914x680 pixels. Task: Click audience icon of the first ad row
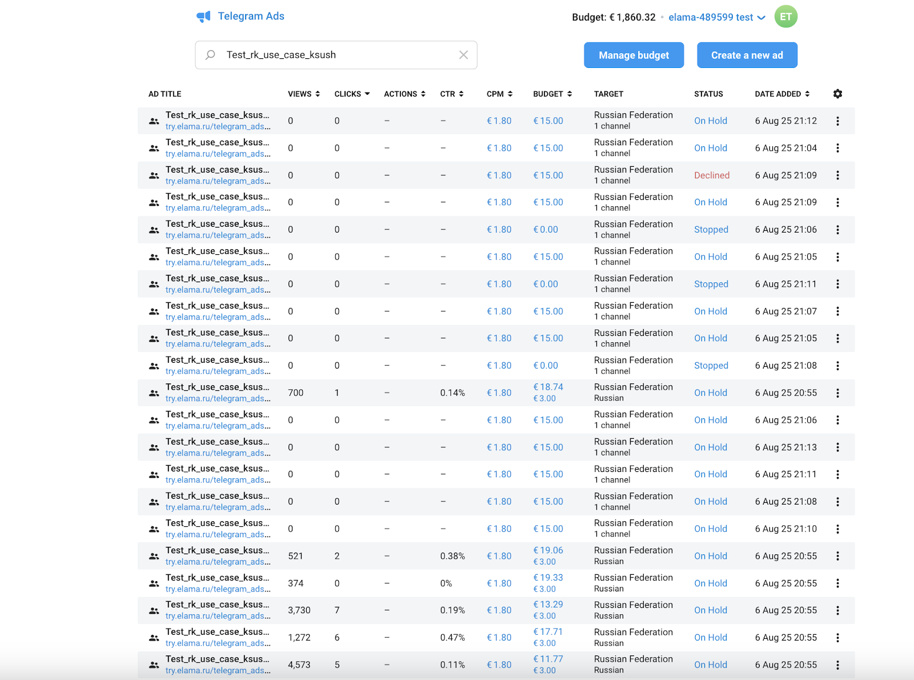click(154, 121)
